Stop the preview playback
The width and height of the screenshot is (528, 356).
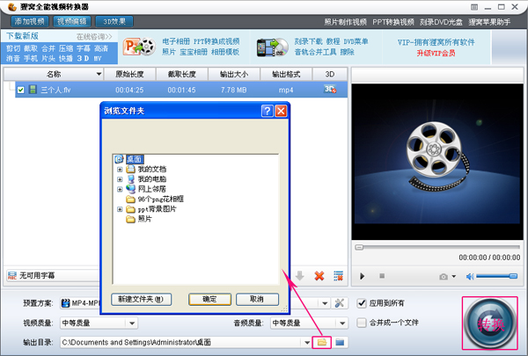(382, 276)
